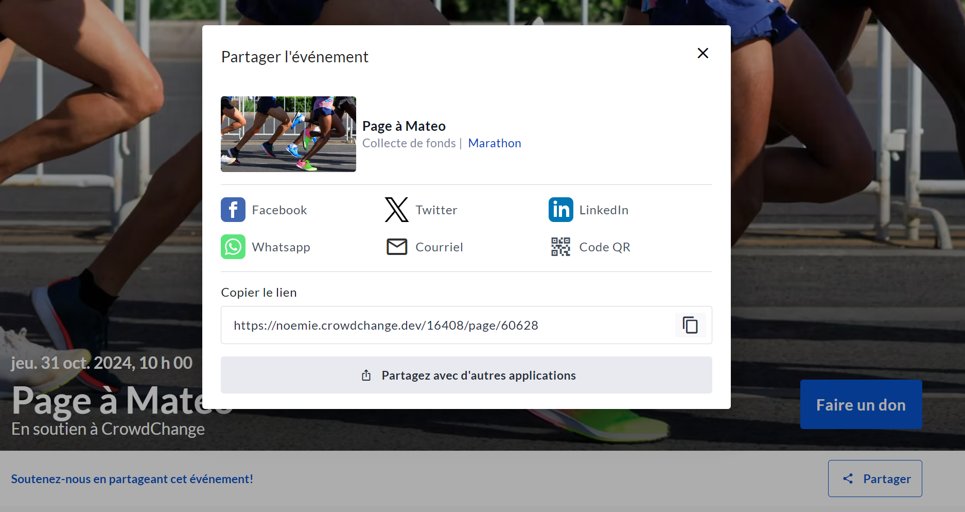Share the event on Facebook icon
The image size is (965, 512).
[x=233, y=210]
